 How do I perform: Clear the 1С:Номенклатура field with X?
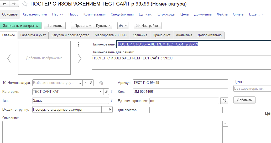[x=85, y=83]
